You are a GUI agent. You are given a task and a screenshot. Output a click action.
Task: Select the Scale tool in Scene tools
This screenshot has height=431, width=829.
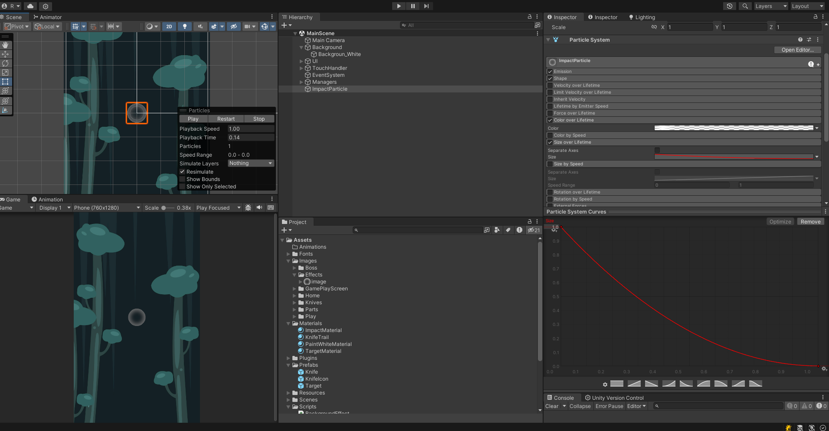5,72
